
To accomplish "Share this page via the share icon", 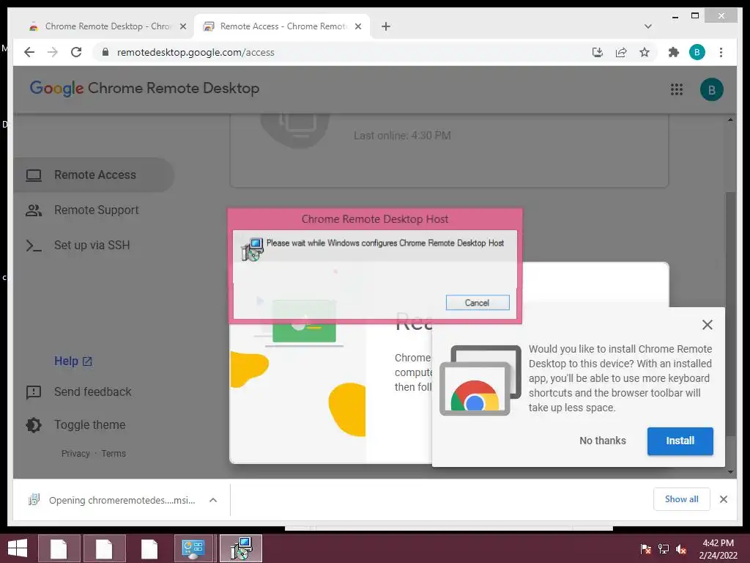I will [621, 52].
